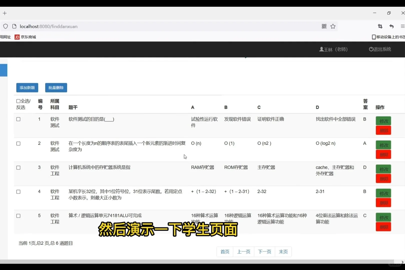Image resolution: width=405 pixels, height=270 pixels.
Task: Open the hamburger menu at top right
Action: 402,26
